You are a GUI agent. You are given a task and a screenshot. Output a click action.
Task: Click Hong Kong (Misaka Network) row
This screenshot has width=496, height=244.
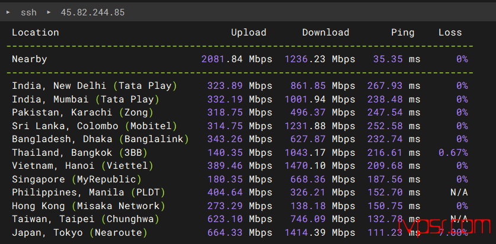pos(240,206)
